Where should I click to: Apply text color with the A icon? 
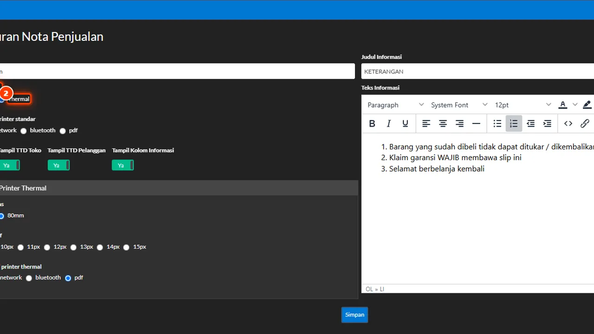[x=563, y=105]
